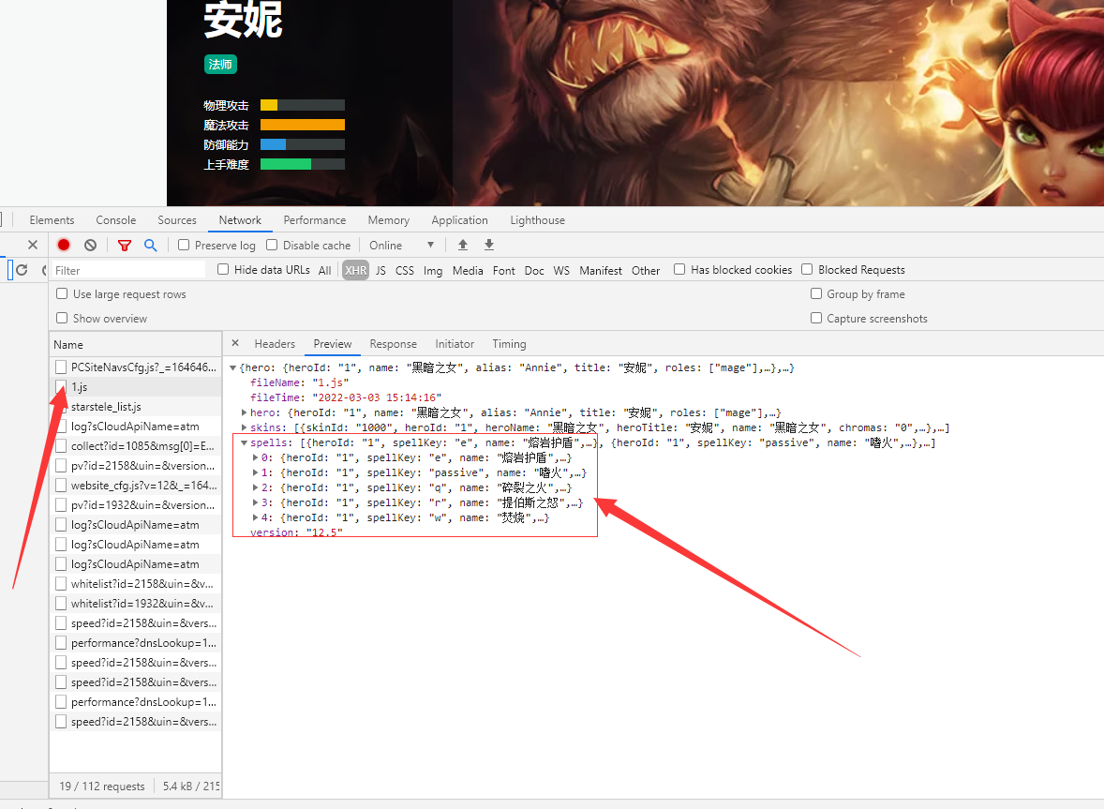Enable Hide data URLs
The width and height of the screenshot is (1104, 809).
tap(222, 269)
